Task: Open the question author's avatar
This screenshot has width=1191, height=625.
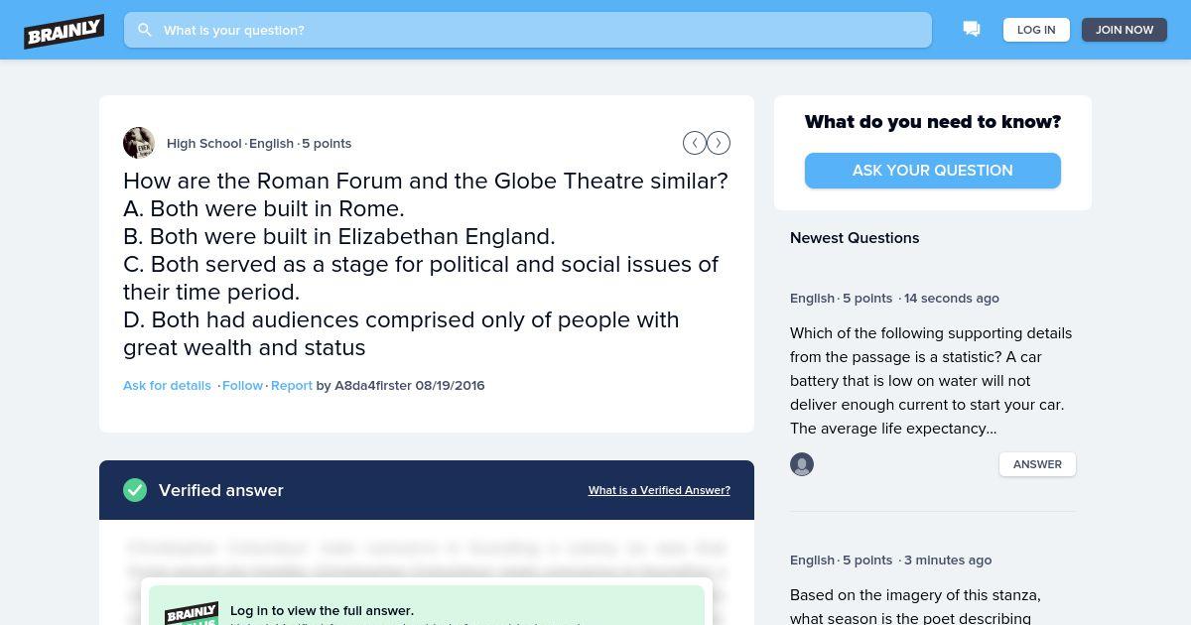Action: tap(139, 143)
